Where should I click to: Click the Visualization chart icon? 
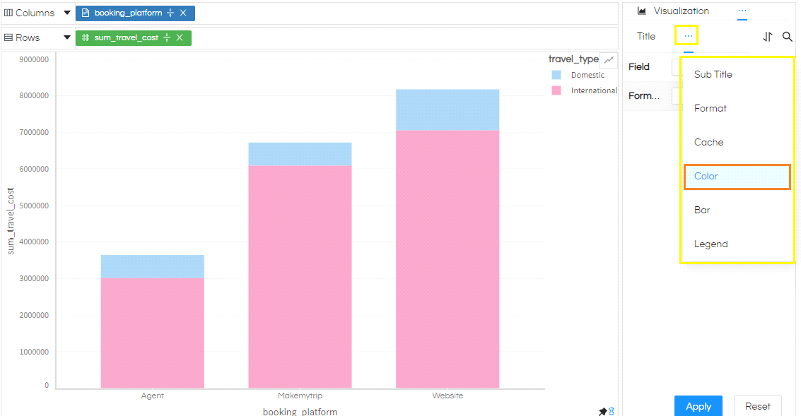coord(642,11)
